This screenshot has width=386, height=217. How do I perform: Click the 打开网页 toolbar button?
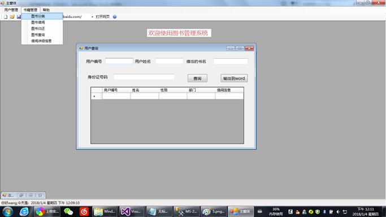point(103,17)
